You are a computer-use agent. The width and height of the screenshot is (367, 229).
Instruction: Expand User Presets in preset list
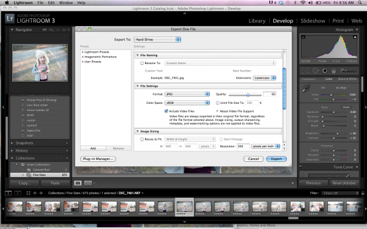pos(83,62)
